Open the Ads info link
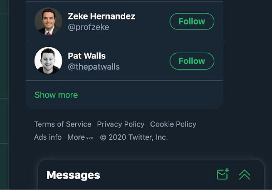Image resolution: width=272 pixels, height=190 pixels. point(48,137)
